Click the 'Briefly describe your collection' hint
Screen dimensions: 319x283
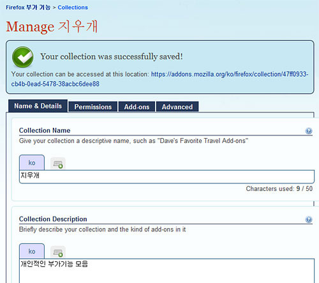(x=102, y=229)
